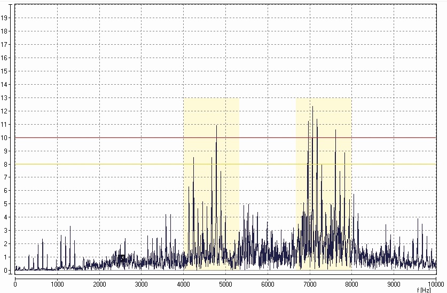This screenshot has height=293, width=447.
Task: Click the f [Hz] axis label
Action: [425, 290]
